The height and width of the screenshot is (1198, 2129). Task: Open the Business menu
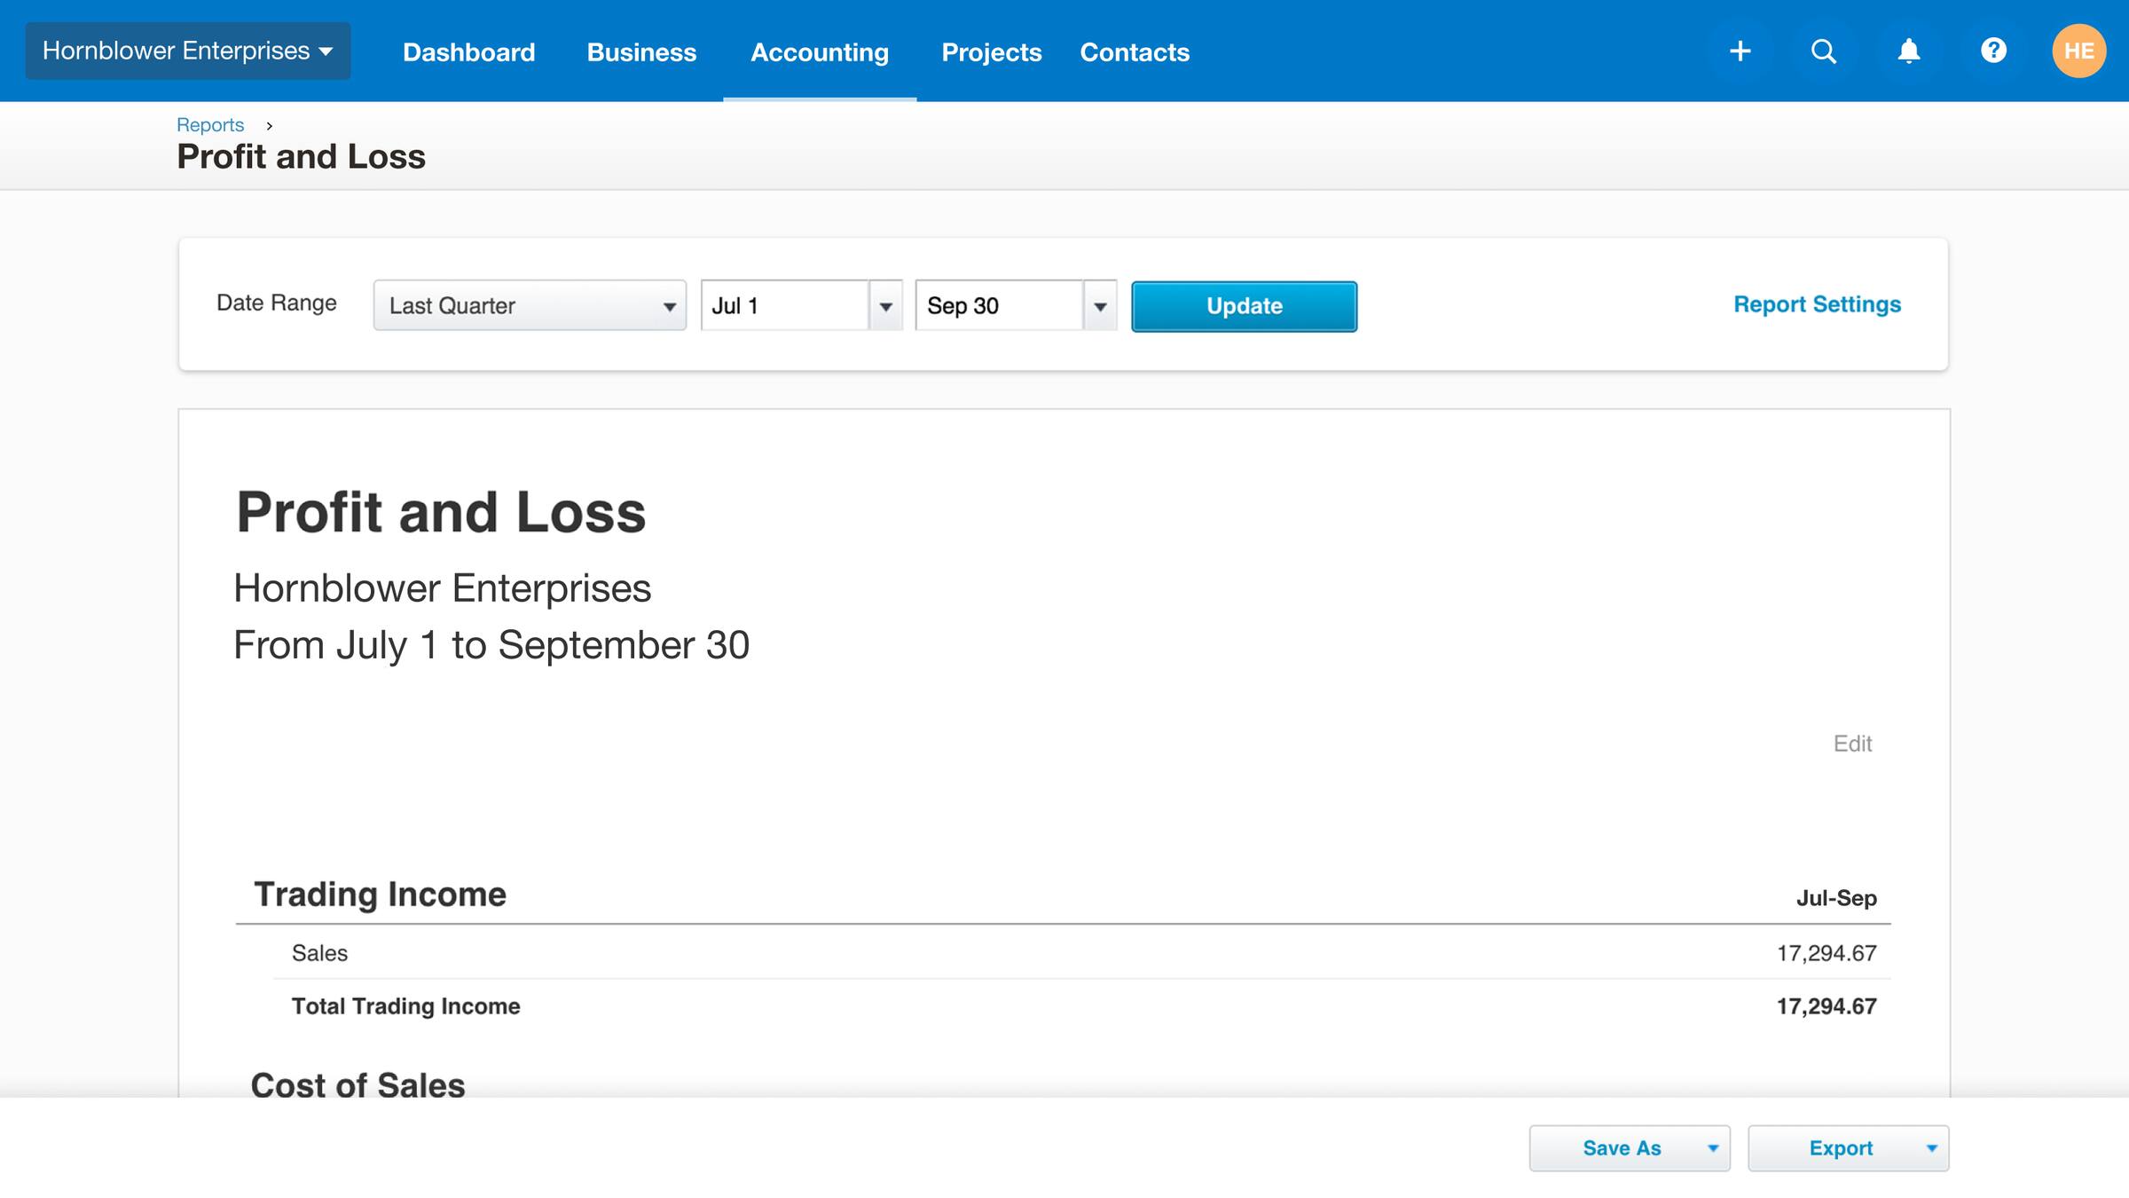(641, 51)
